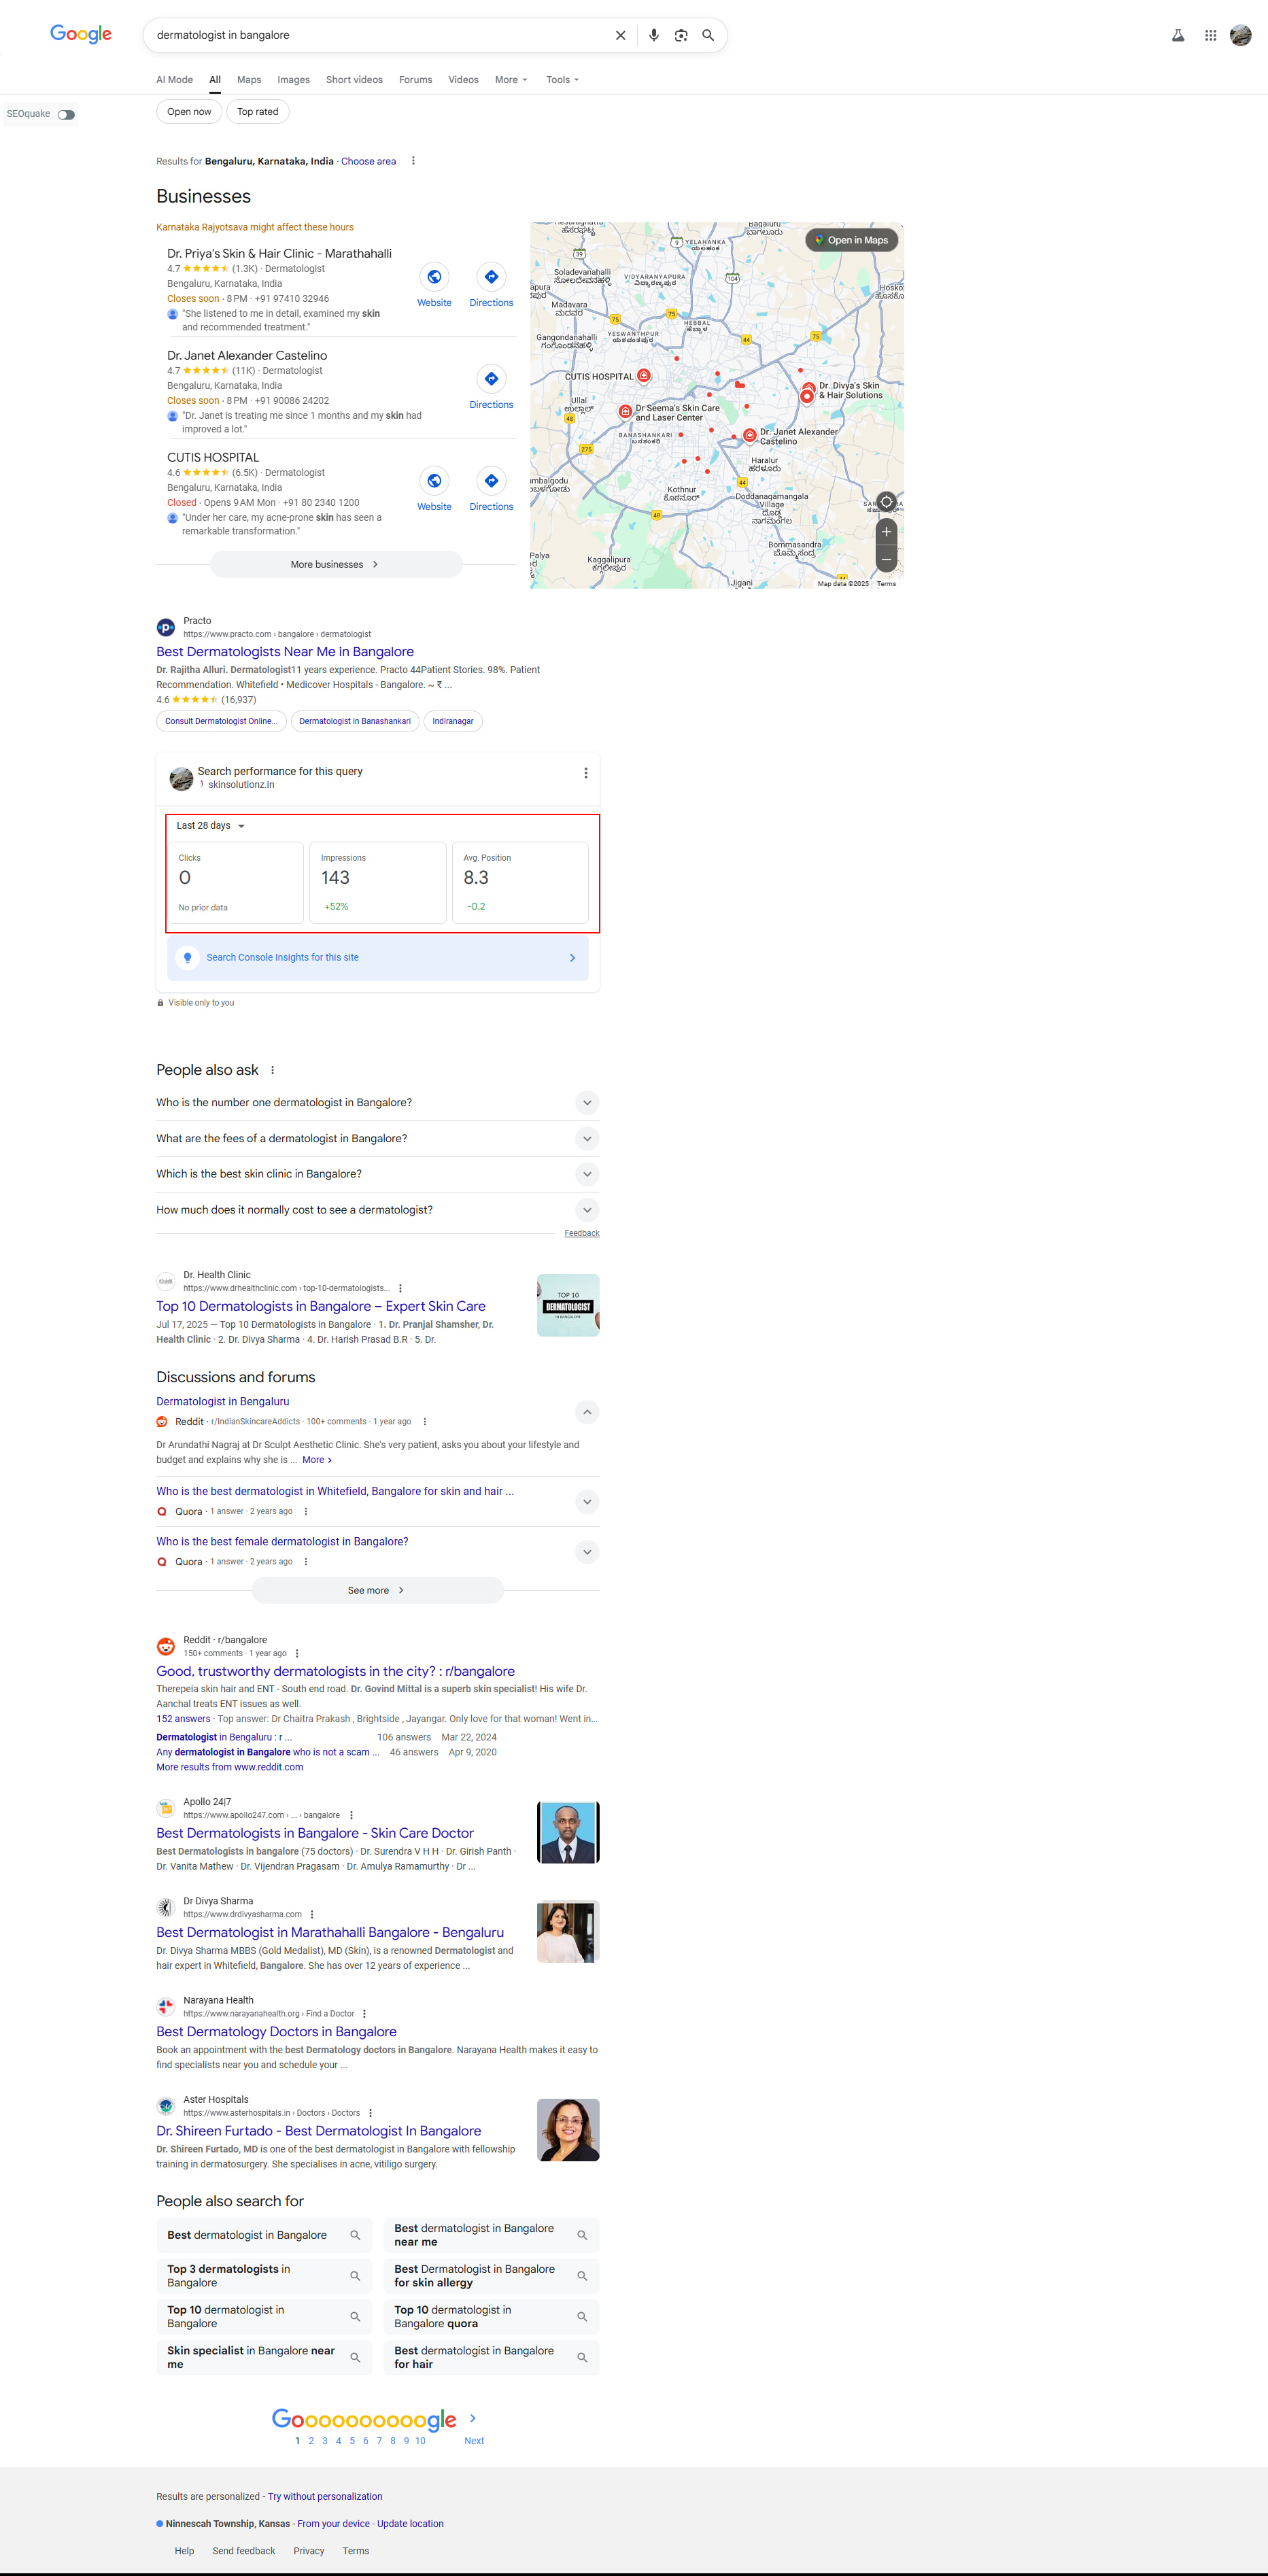Screen dimensions: 1268x2576
Task: Open the Tools dropdown
Action: pyautogui.click(x=562, y=80)
